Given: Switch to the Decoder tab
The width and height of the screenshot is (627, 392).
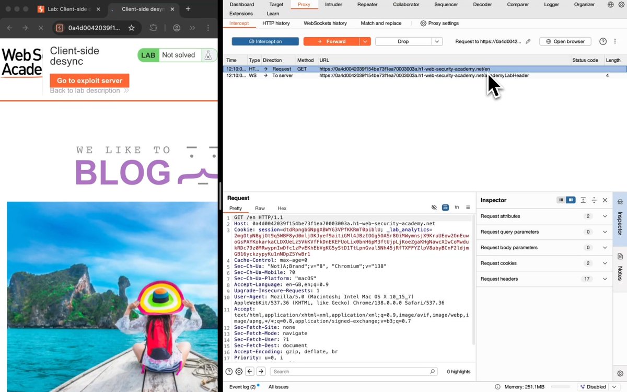Looking at the screenshot, I should pyautogui.click(x=482, y=4).
